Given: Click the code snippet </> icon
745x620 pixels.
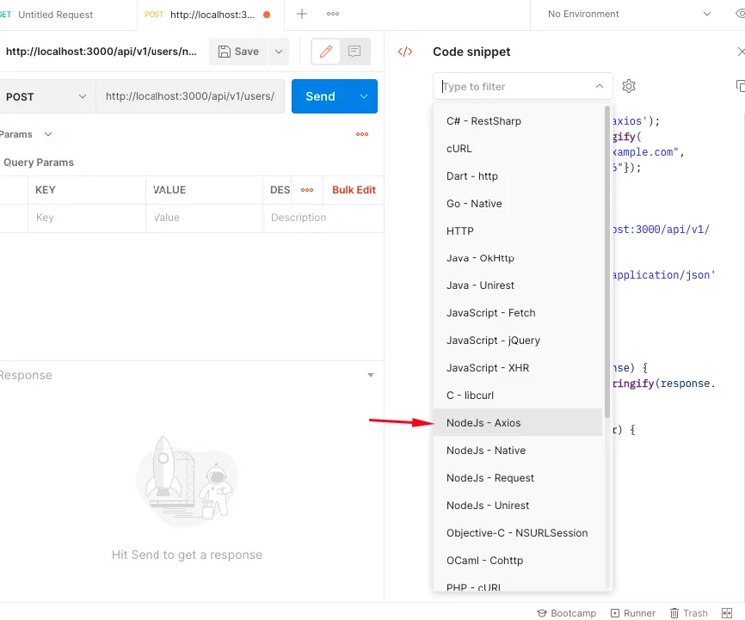Looking at the screenshot, I should tap(405, 52).
